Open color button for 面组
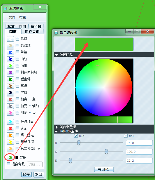Viewport: 155px width, 180px height. tap(10, 66)
